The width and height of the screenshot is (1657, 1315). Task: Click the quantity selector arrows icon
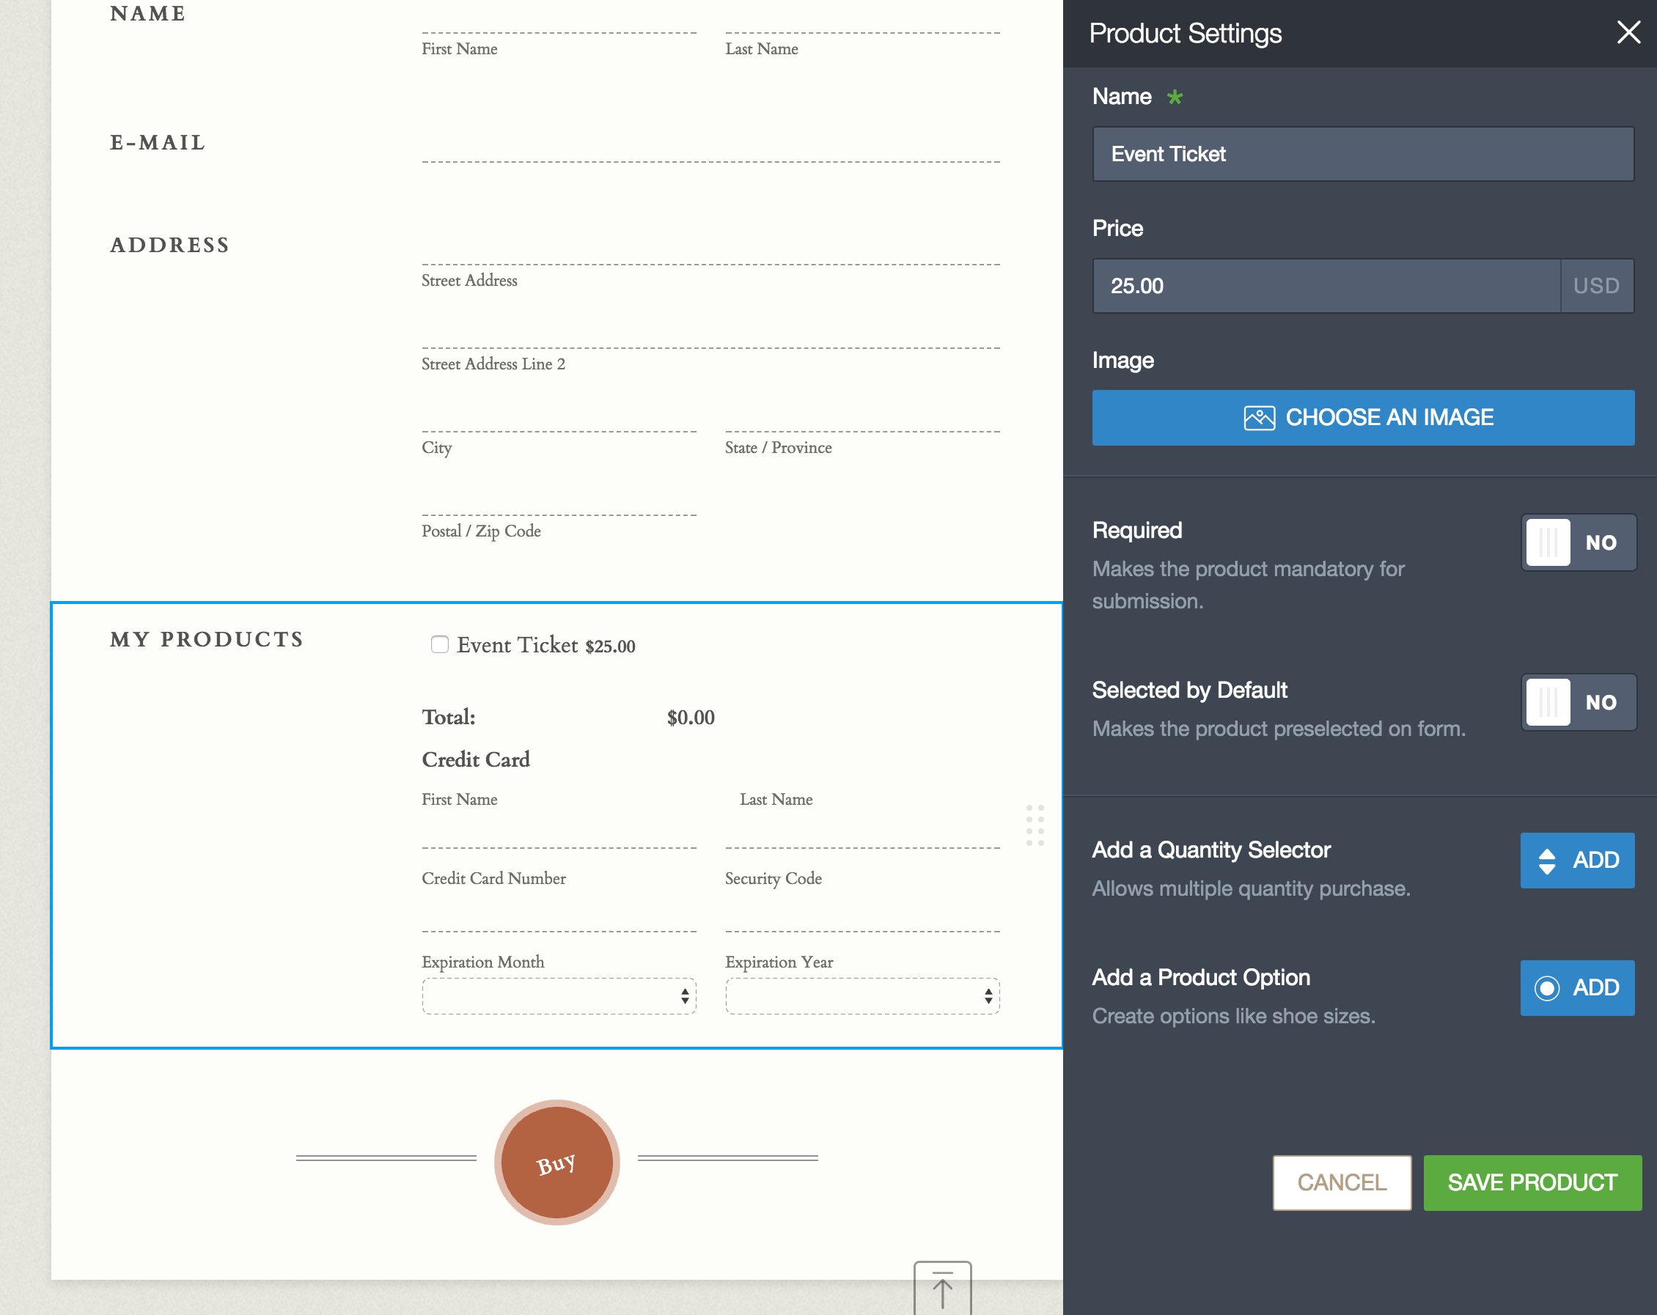[1546, 861]
